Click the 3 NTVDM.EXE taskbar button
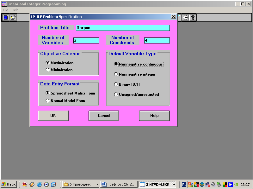Image resolution: width=253 pixels, height=189 pixels. coord(157,185)
